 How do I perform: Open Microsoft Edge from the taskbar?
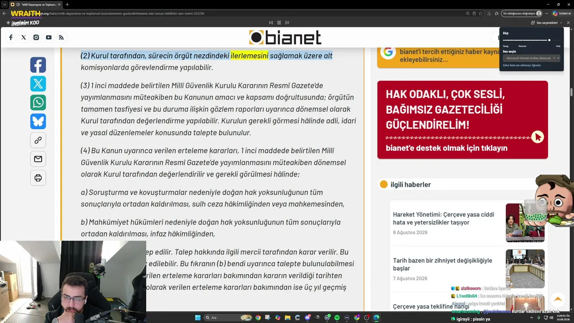[376, 318]
